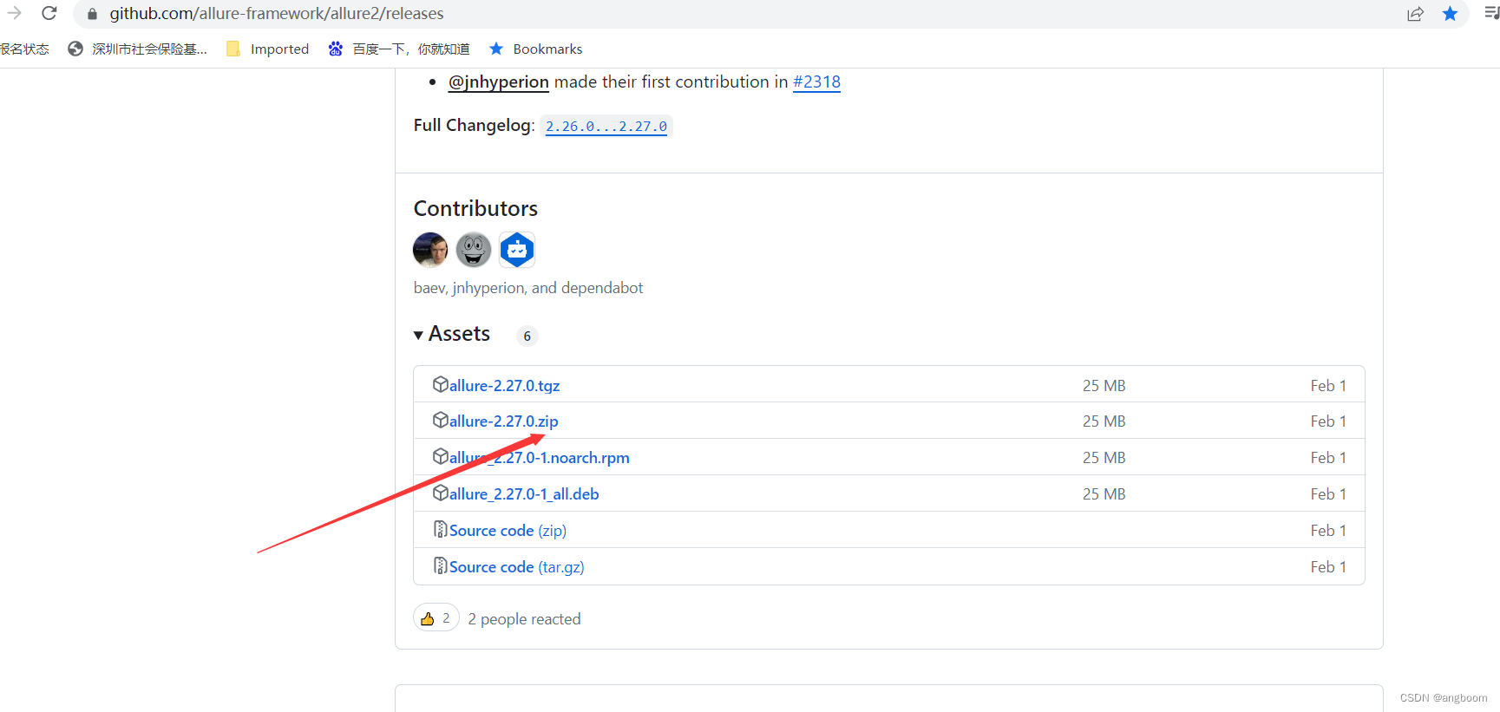
Task: Click jnhyperion's smiley avatar
Action: (x=474, y=250)
